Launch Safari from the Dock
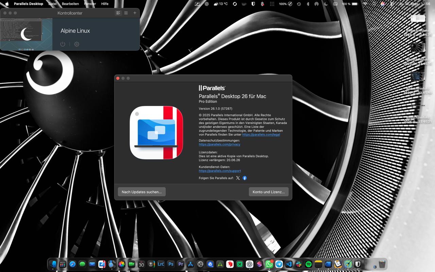 (x=72, y=264)
